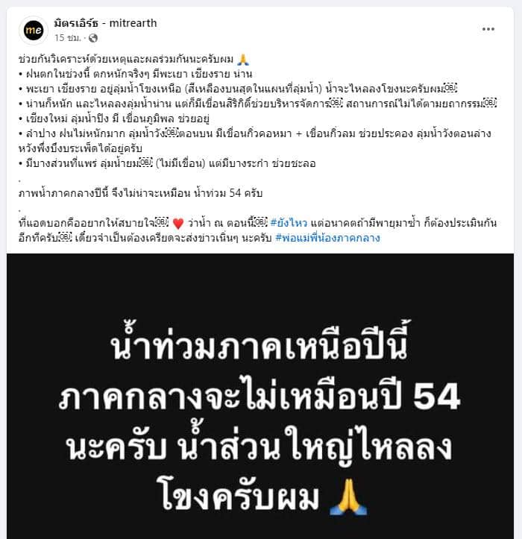Click the bold "54" in the image
522x539 pixels.
tap(436, 397)
